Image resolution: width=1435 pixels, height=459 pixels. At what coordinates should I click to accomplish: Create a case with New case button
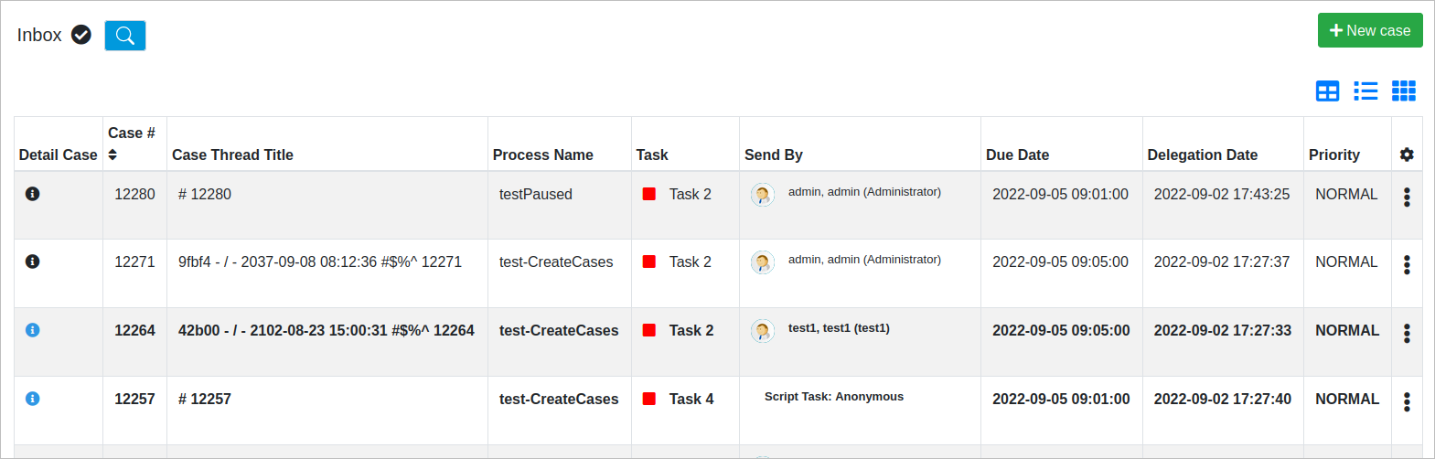tap(1369, 30)
